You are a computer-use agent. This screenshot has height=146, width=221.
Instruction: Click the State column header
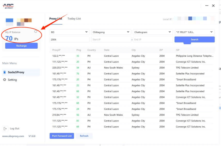click(107, 50)
